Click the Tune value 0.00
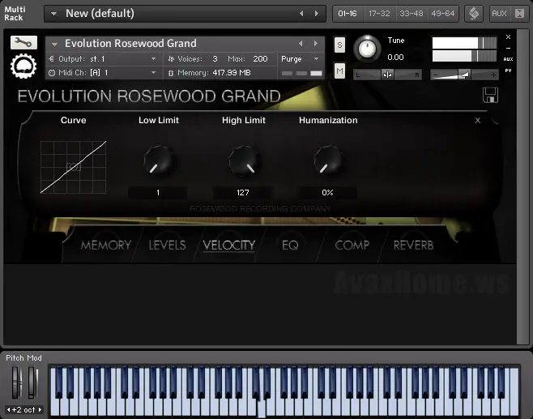Image resolution: width=533 pixels, height=419 pixels. 395,57
